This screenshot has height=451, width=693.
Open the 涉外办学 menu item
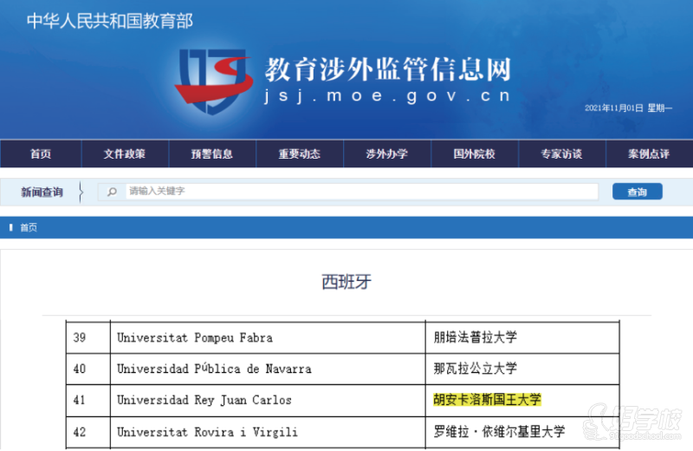point(387,154)
